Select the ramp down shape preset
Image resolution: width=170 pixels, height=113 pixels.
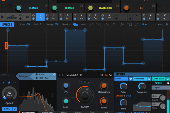(x=99, y=24)
